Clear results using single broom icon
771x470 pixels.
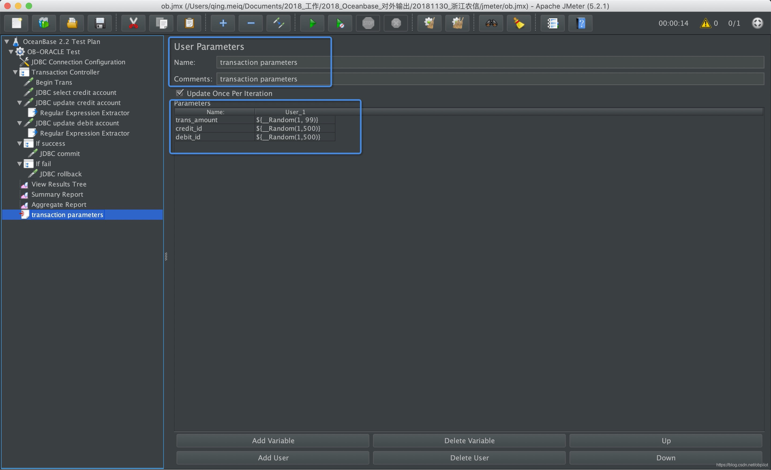(x=429, y=23)
